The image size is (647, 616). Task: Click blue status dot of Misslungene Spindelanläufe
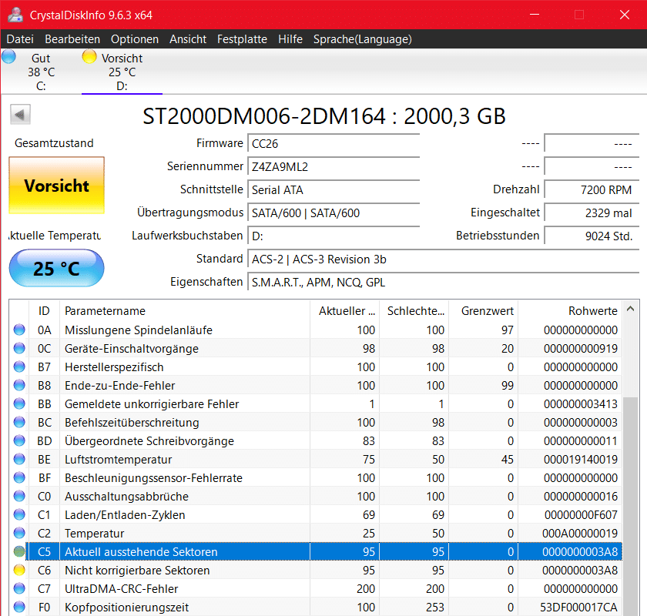tap(19, 330)
